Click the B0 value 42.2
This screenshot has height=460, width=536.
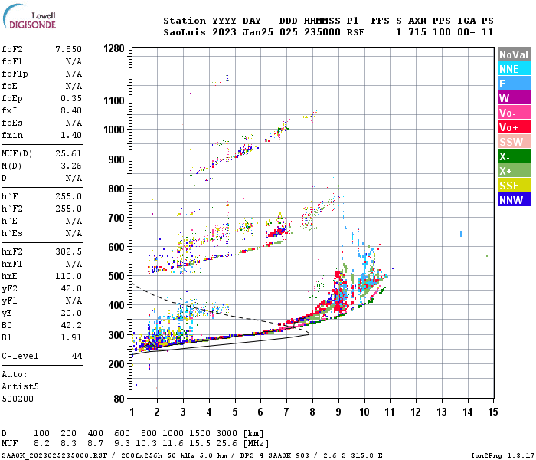[x=71, y=325]
